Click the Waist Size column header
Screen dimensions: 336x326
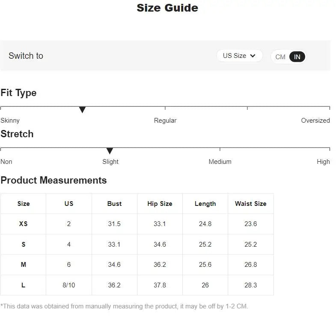(250, 204)
